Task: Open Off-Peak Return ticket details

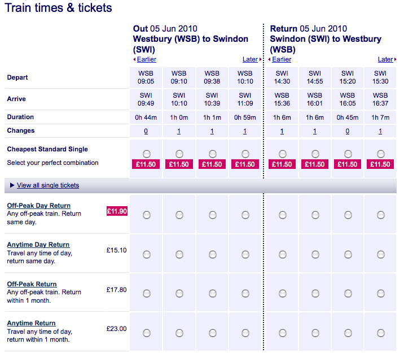Action: (x=32, y=284)
